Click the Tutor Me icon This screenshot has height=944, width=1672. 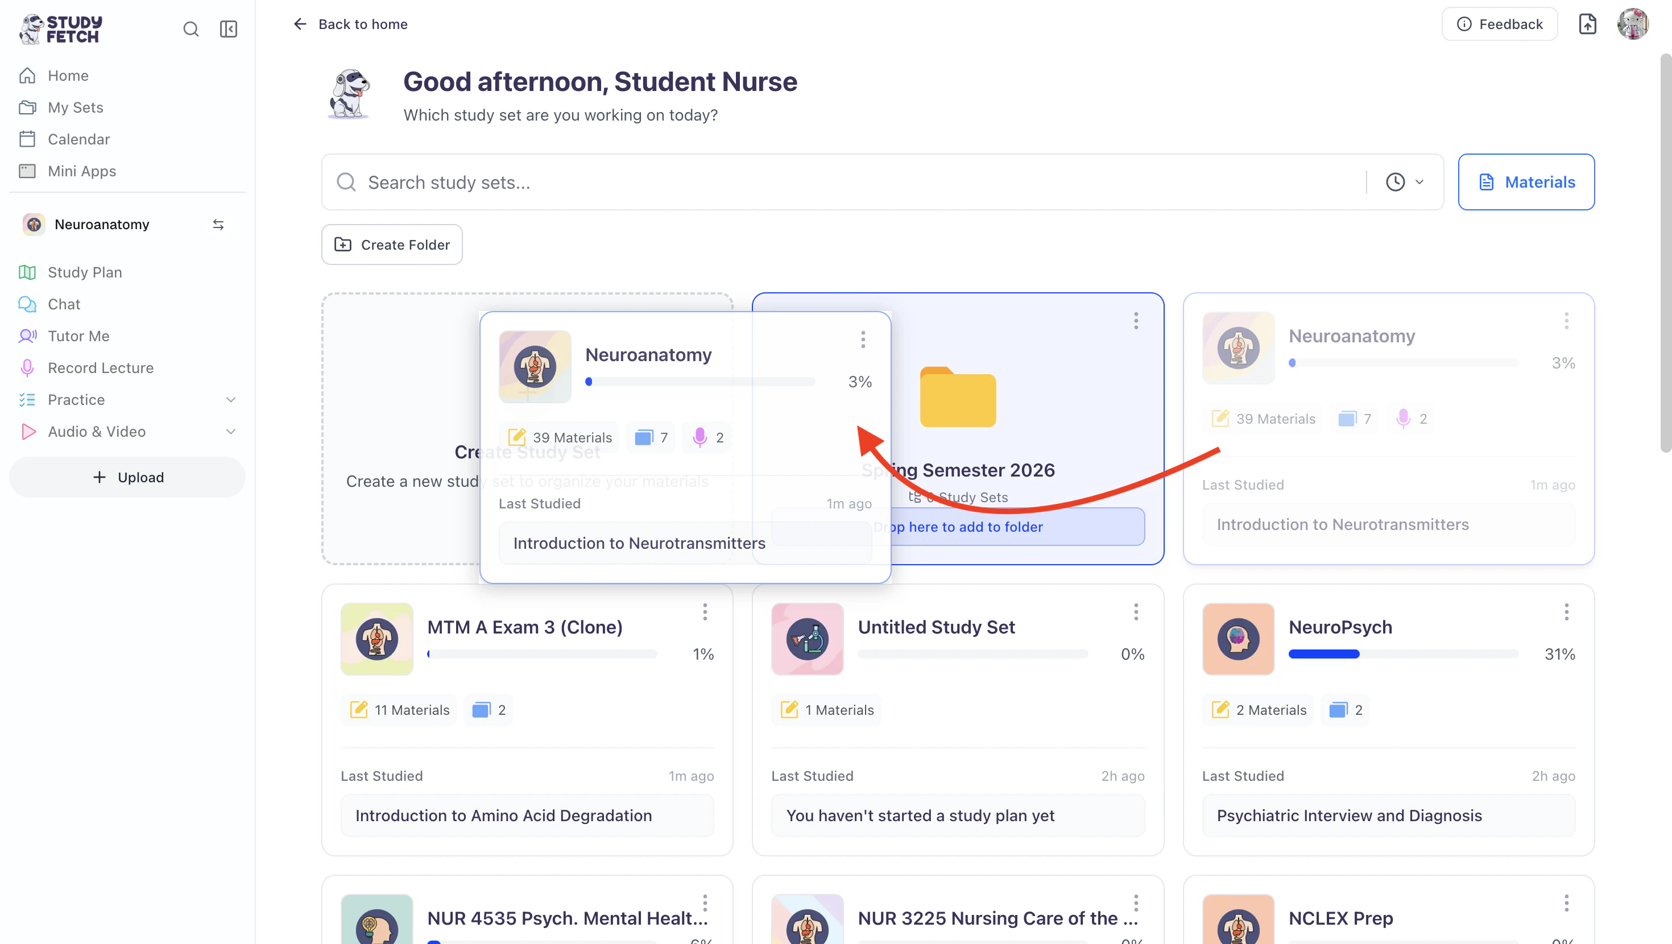pos(27,336)
